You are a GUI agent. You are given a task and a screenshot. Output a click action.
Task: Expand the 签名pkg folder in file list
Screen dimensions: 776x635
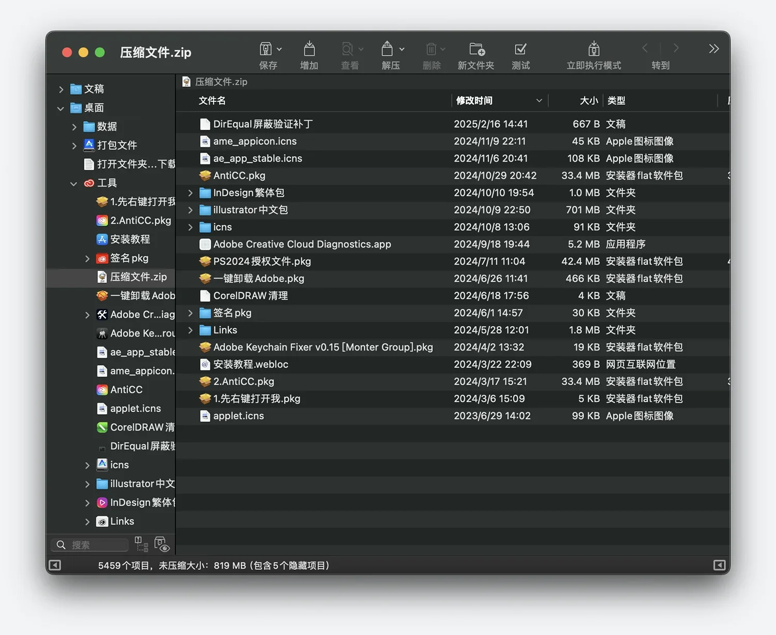pyautogui.click(x=190, y=313)
